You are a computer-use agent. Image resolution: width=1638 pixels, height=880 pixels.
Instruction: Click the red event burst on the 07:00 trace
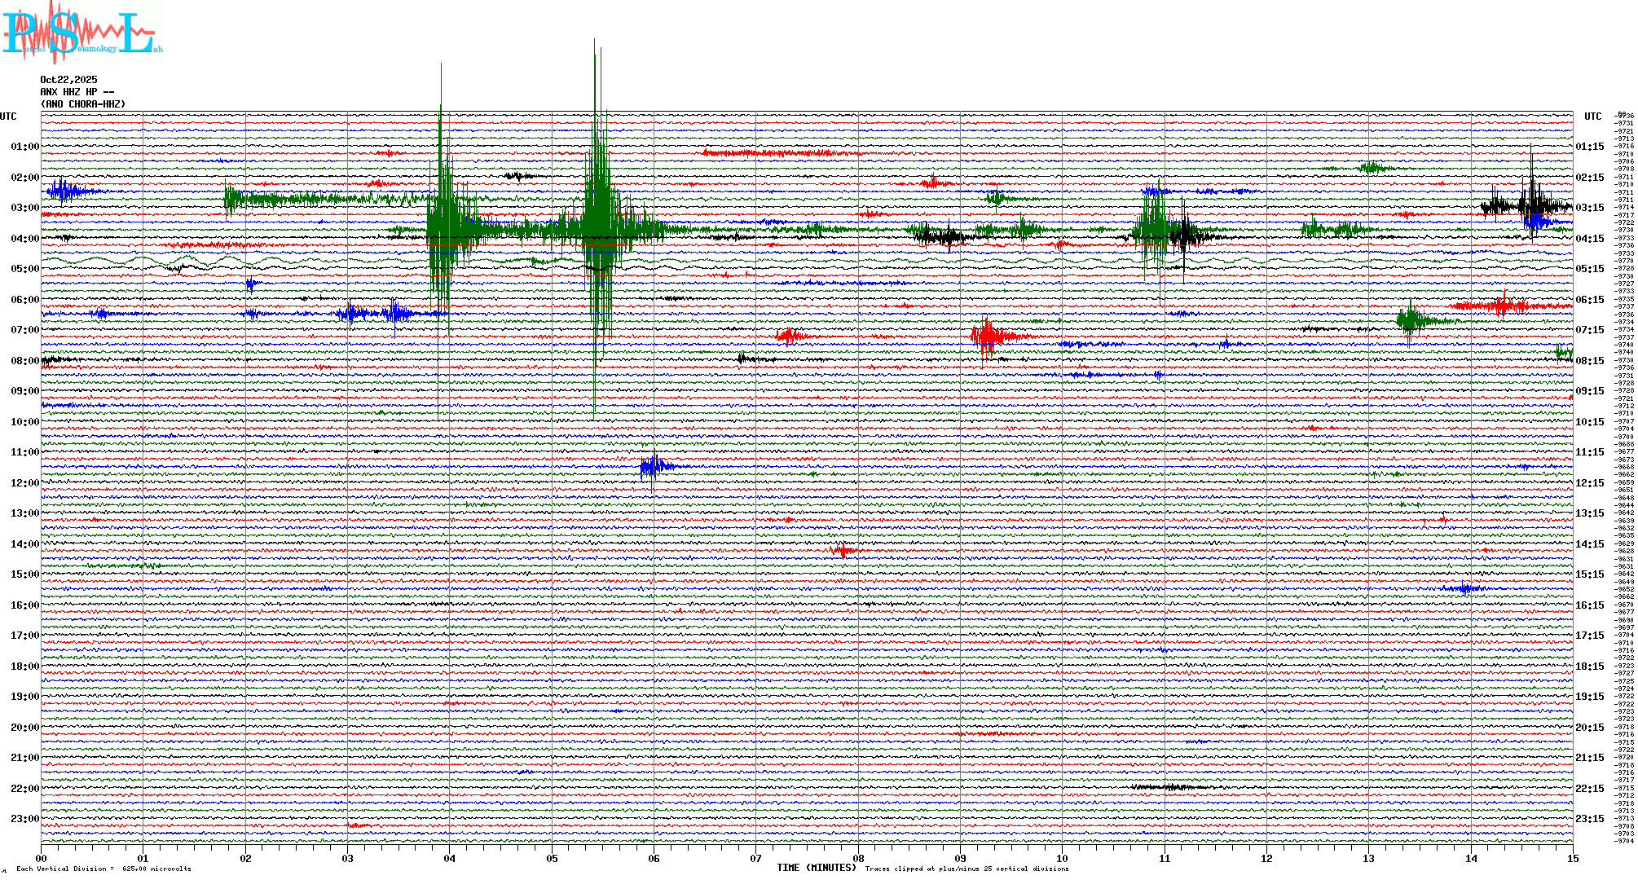[988, 336]
